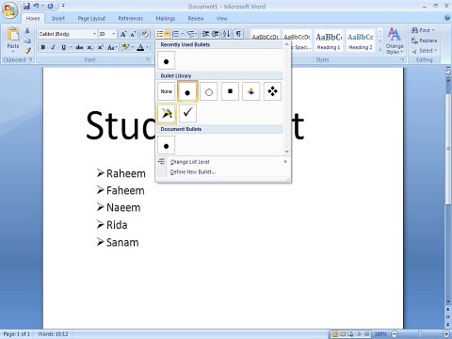Toggle subscript formatting

pyautogui.click(x=89, y=47)
